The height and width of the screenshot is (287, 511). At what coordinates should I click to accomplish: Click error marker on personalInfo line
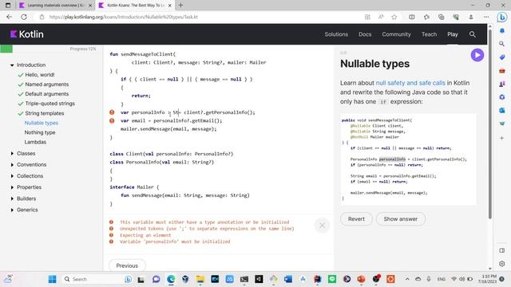(x=112, y=112)
